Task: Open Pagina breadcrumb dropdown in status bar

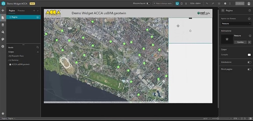Action: 12,118
